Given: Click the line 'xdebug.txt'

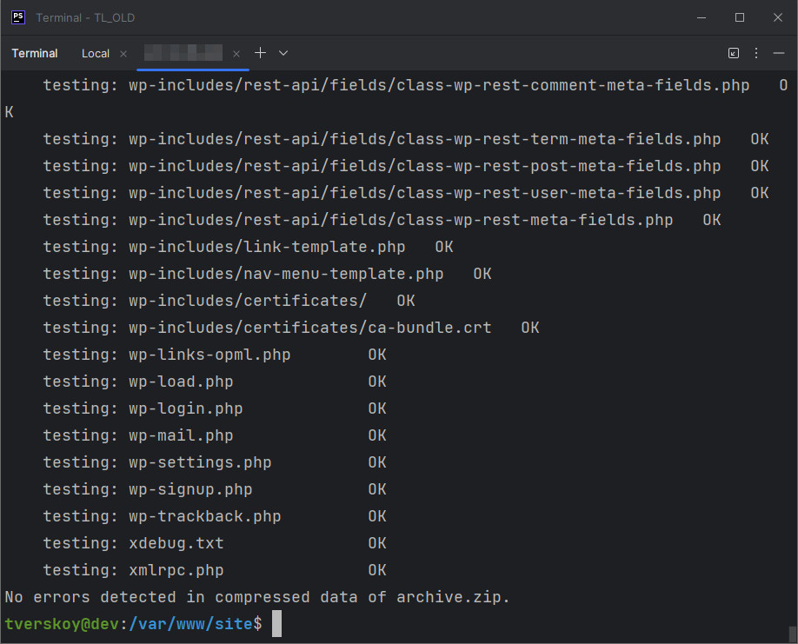Looking at the screenshot, I should [176, 543].
